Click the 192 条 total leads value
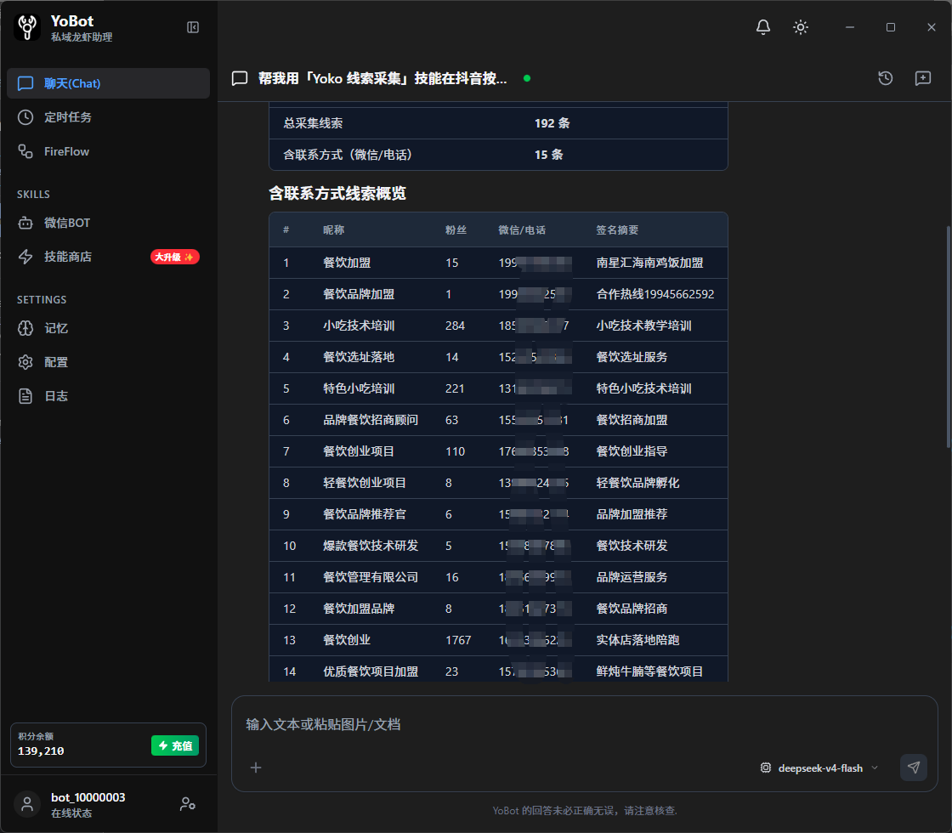952x833 pixels. pos(552,123)
